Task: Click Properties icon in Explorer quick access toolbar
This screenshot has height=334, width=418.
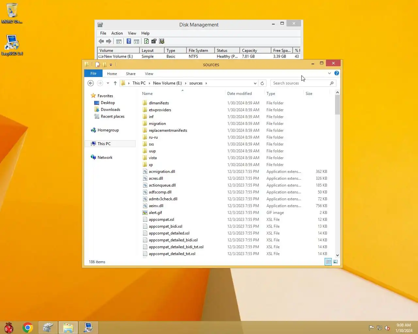Action: point(97,65)
